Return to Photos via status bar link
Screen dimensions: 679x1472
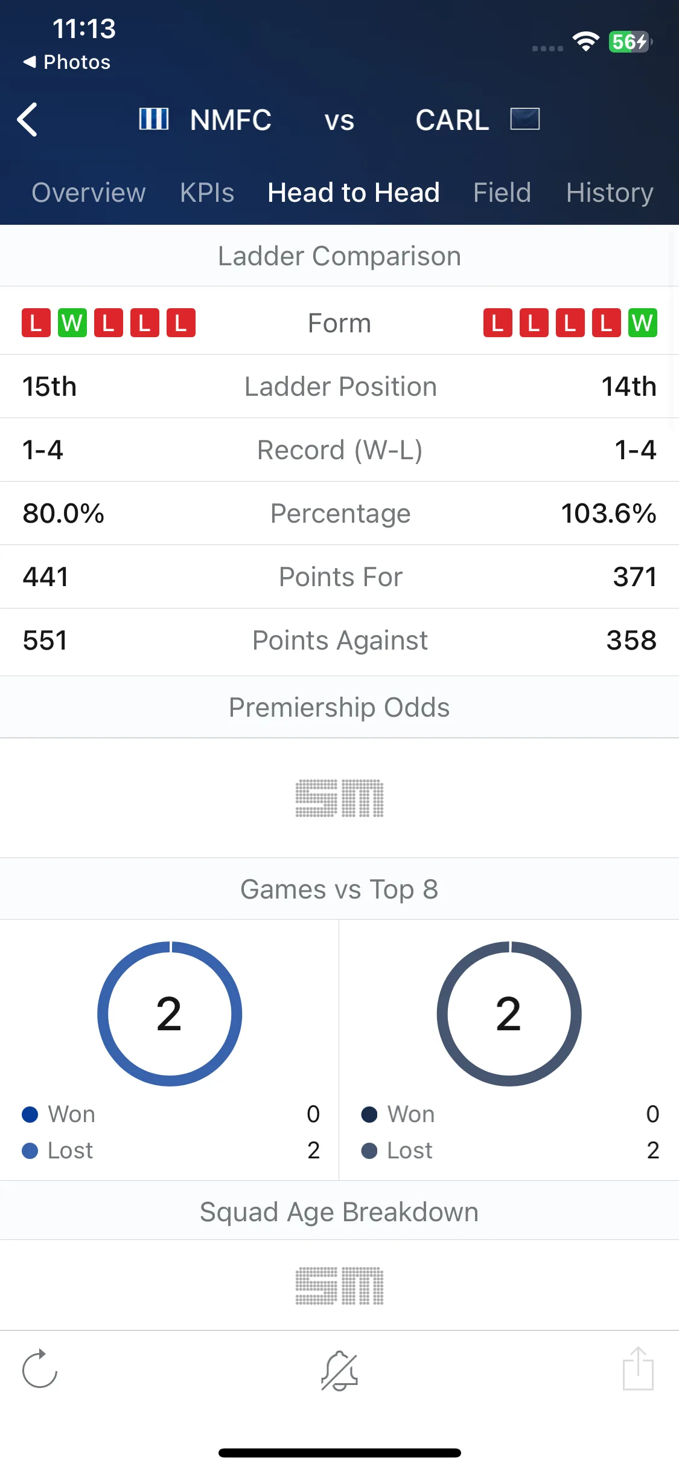[67, 62]
